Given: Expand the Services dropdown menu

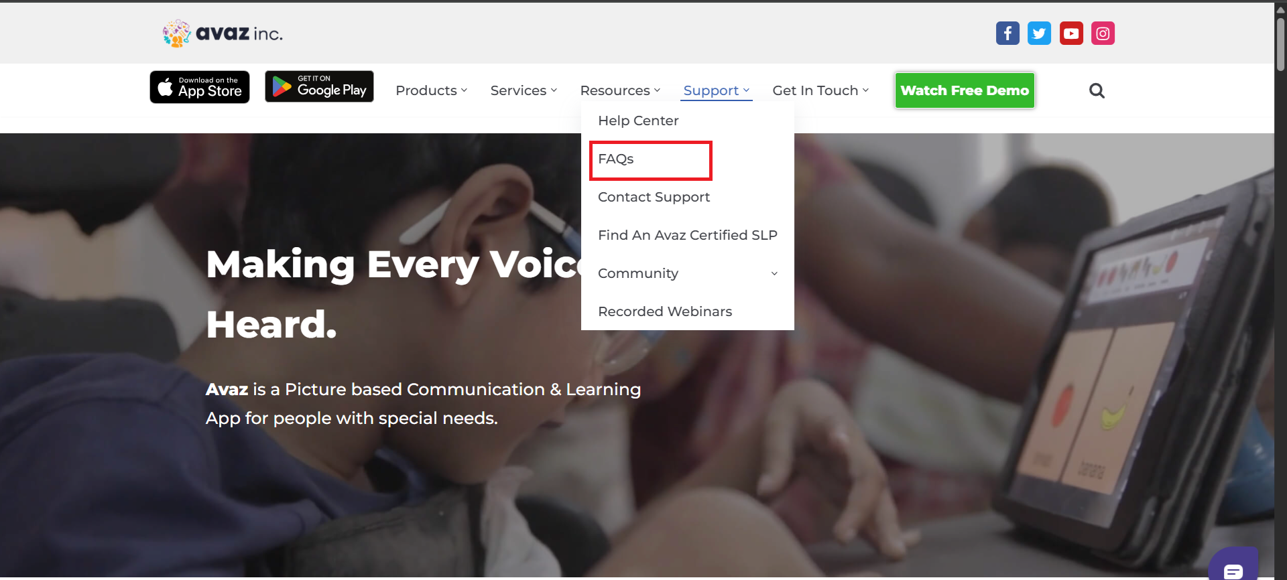Looking at the screenshot, I should pyautogui.click(x=524, y=90).
